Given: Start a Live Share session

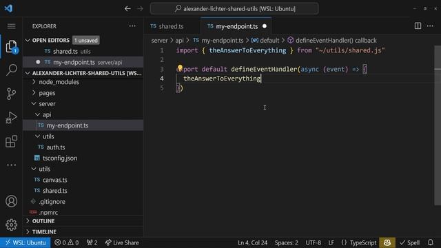Looking at the screenshot, I should (122, 242).
